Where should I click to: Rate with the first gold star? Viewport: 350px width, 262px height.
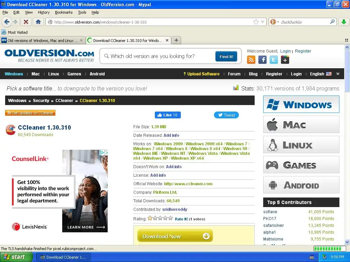click(150, 218)
